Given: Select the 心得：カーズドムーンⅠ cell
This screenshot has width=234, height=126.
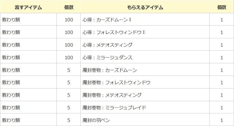Looking at the screenshot, I should point(107,20).
